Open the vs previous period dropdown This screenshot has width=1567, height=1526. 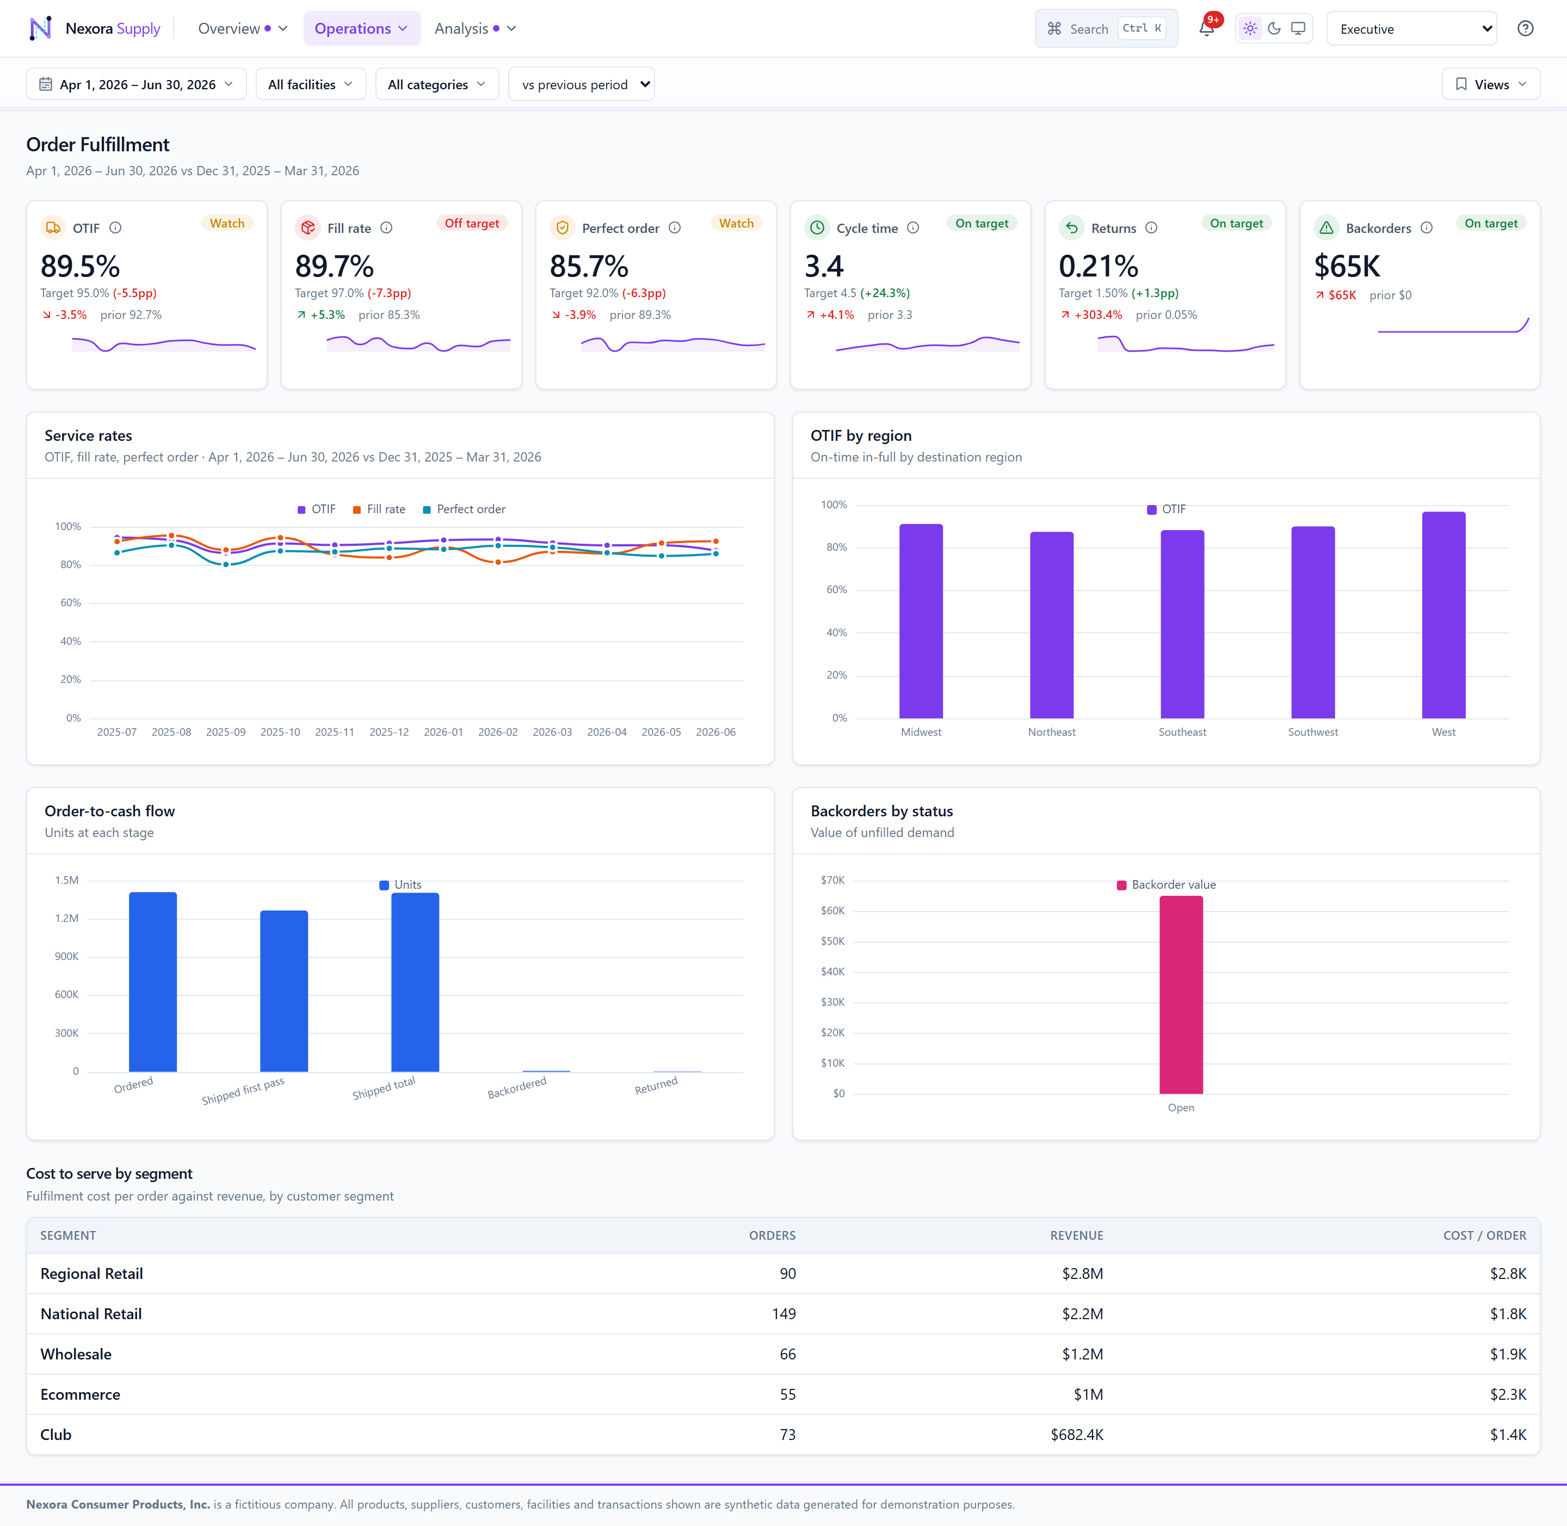[582, 84]
